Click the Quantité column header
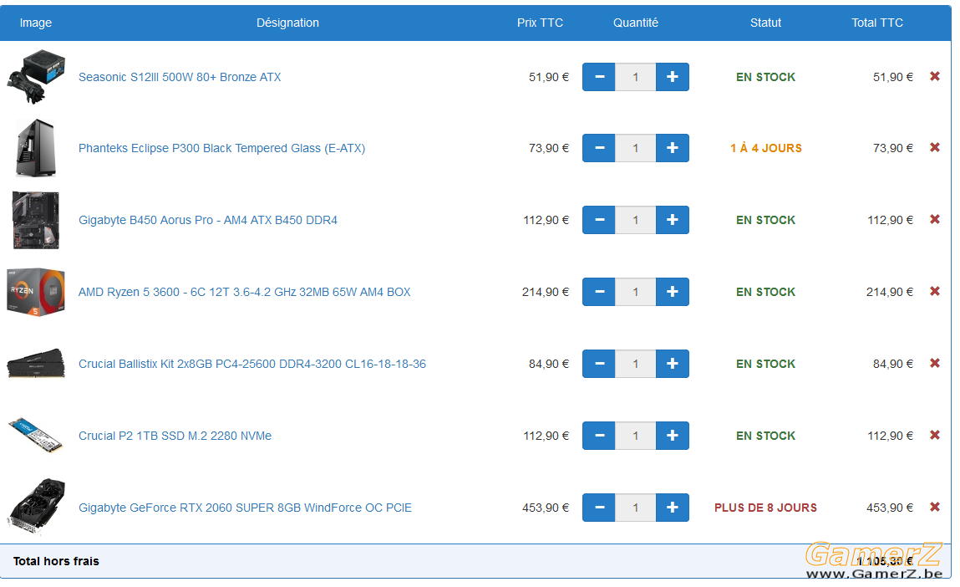 pos(636,23)
